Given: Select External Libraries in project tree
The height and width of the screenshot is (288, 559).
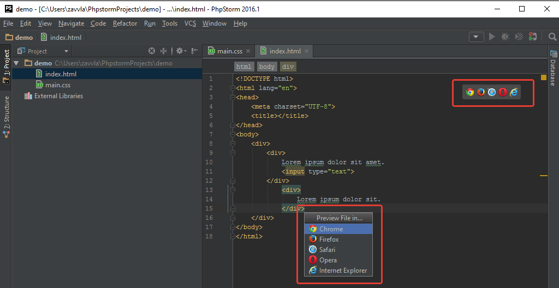Looking at the screenshot, I should (x=53, y=96).
